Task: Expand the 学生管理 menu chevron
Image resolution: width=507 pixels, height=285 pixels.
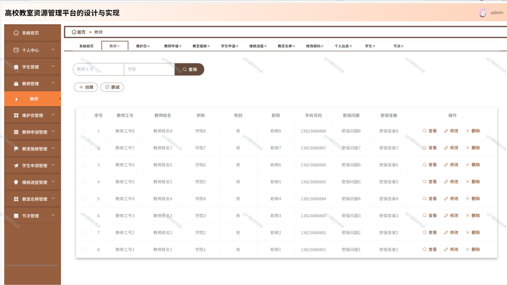Action: (53, 66)
